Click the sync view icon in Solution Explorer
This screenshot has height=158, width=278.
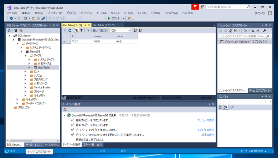coord(236,31)
